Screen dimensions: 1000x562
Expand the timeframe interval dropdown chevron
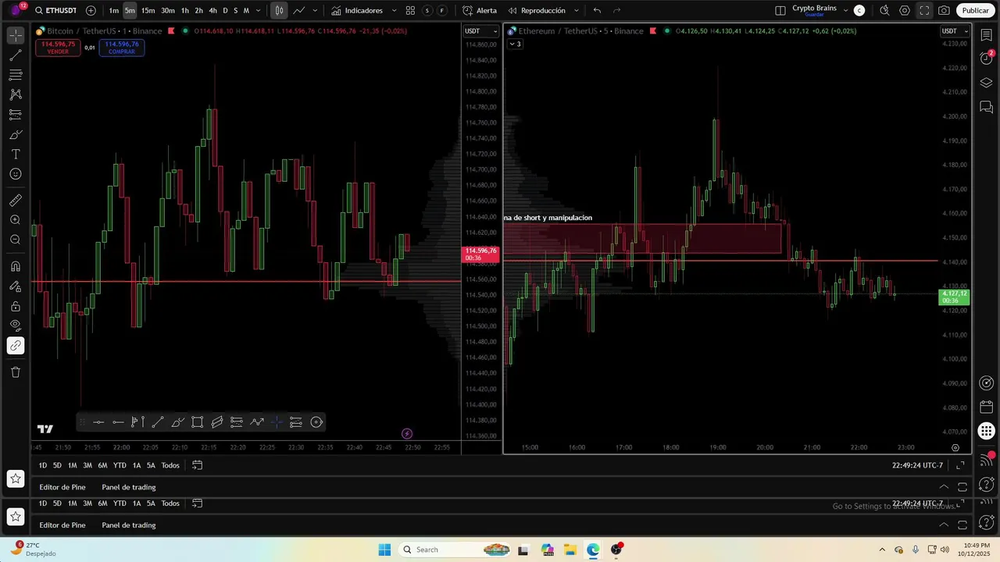[259, 10]
